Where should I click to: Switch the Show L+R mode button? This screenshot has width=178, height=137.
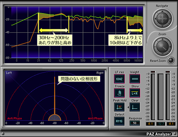tap(135, 93)
